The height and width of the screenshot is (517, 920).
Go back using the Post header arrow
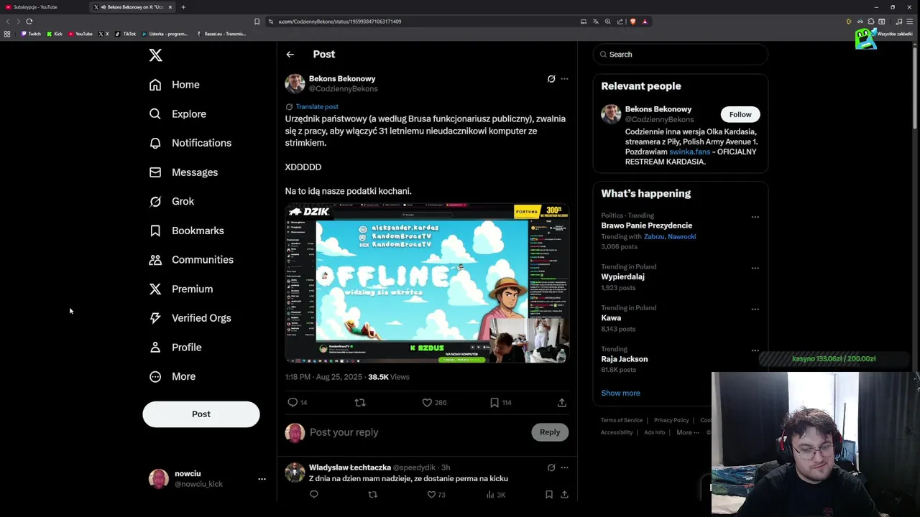pos(290,55)
